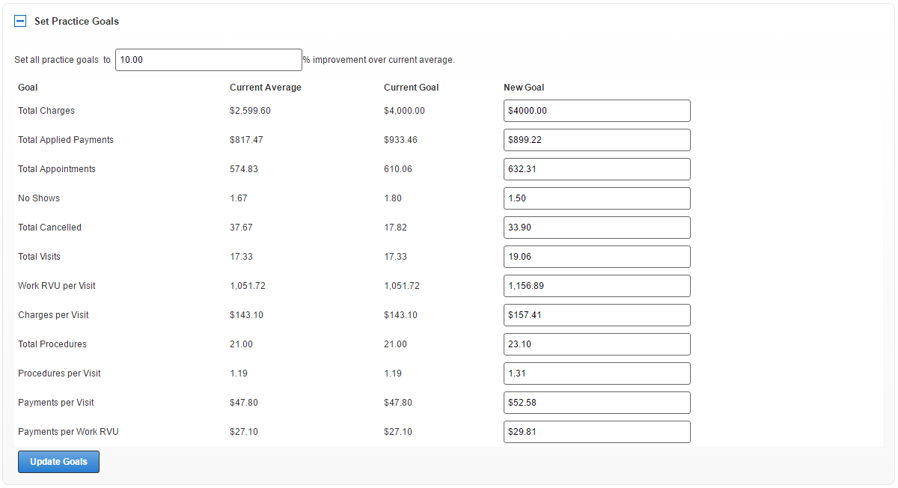The image size is (898, 488).
Task: Click the percent improvement input field
Action: (208, 60)
